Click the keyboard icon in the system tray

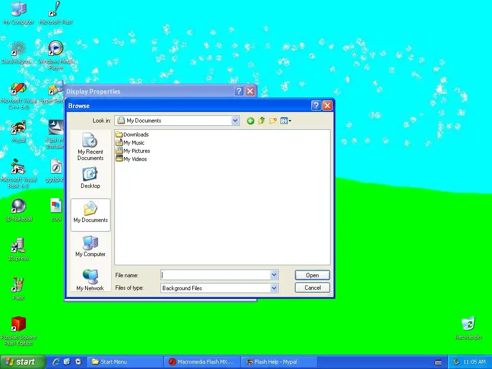pos(438,362)
